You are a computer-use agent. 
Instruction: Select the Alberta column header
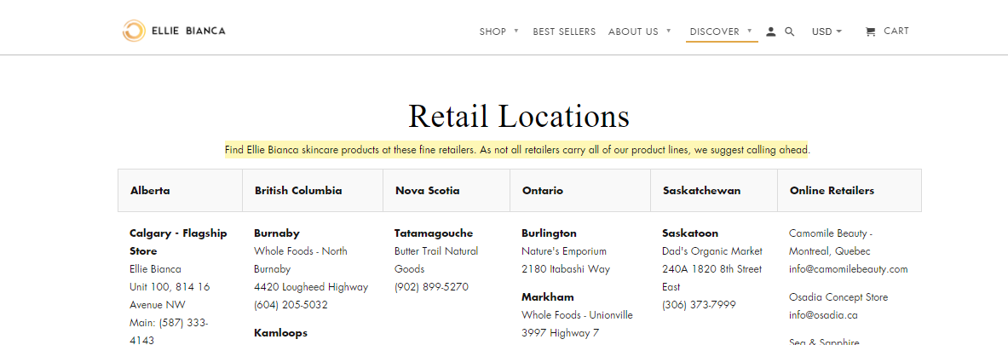(150, 191)
